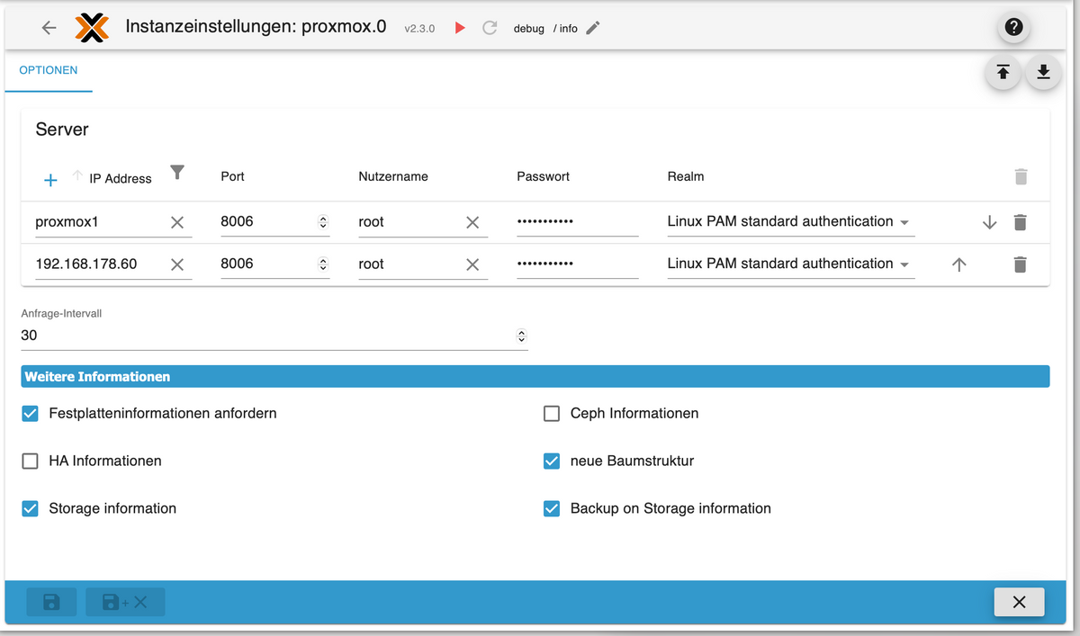The width and height of the screenshot is (1080, 636).
Task: Click the Server section heading
Action: [x=62, y=130]
